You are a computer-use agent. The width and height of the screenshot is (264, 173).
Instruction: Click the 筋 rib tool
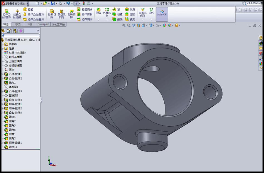117,9
